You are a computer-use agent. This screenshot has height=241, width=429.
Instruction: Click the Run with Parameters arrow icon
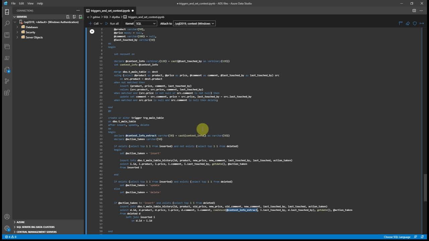[422, 23]
